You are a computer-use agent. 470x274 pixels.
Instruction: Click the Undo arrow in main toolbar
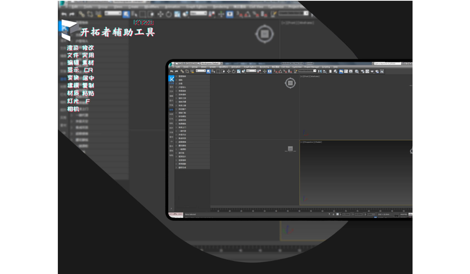tap(172, 71)
